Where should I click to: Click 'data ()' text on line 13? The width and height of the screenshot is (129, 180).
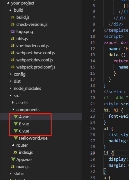point(117,55)
